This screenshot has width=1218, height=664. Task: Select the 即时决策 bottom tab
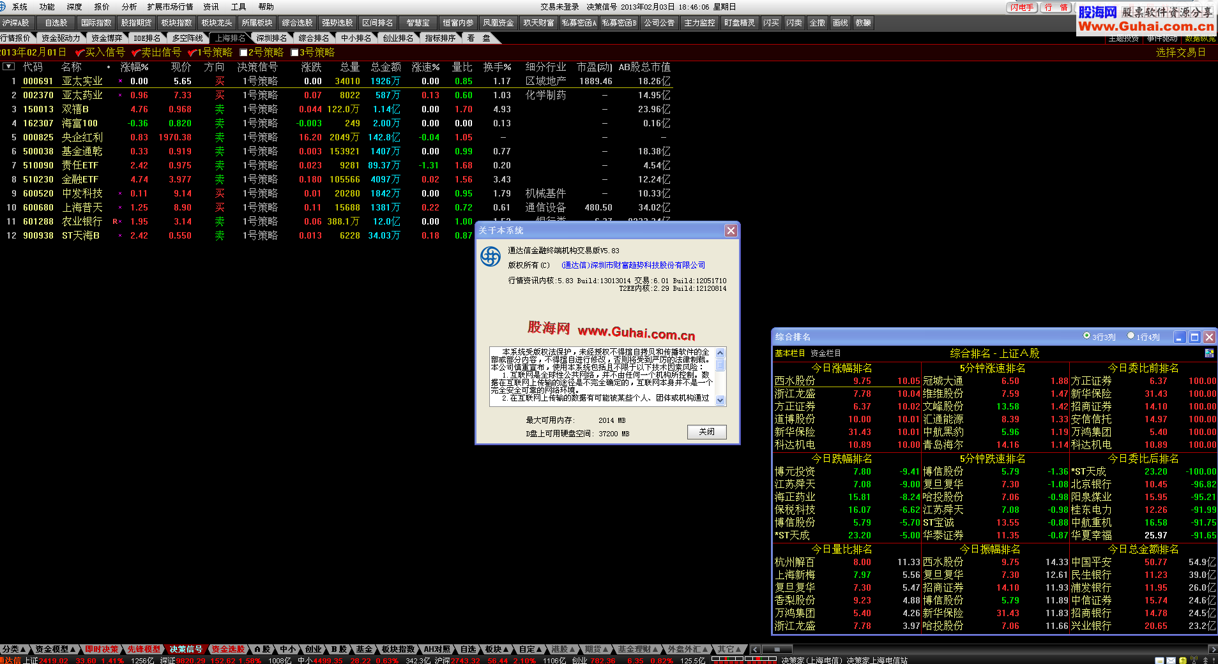pos(102,649)
